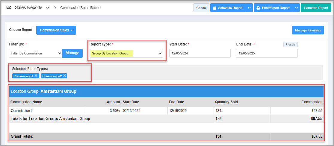Click the Generate Report button

[x=316, y=8]
